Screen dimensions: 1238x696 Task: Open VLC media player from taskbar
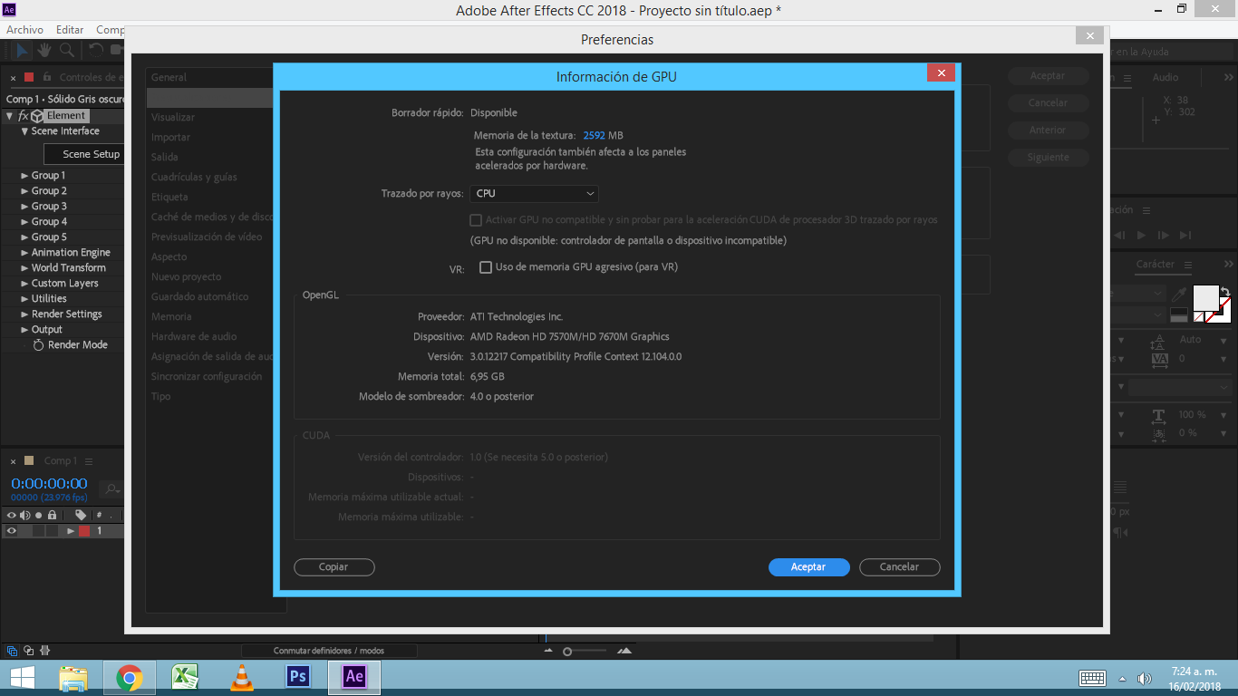(x=241, y=678)
